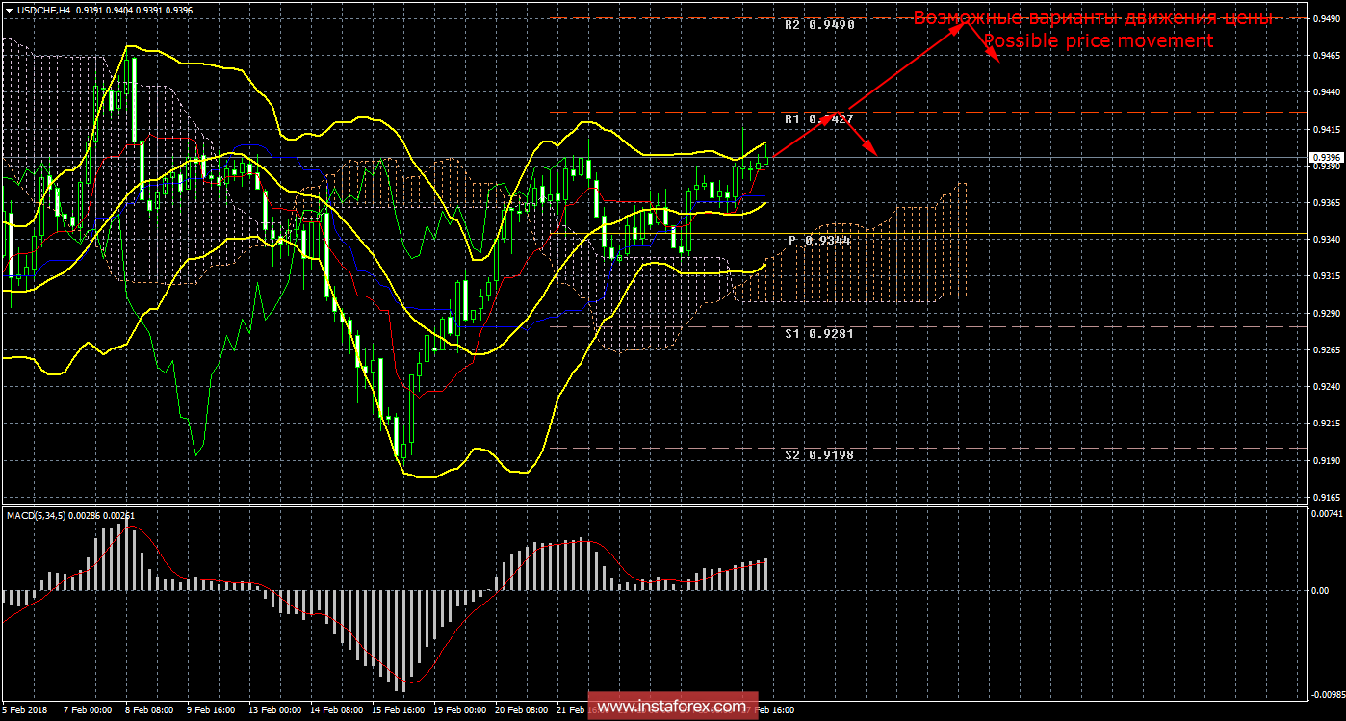The height and width of the screenshot is (721, 1346).
Task: Click the current price tag 0.9396
Action: (x=1324, y=157)
